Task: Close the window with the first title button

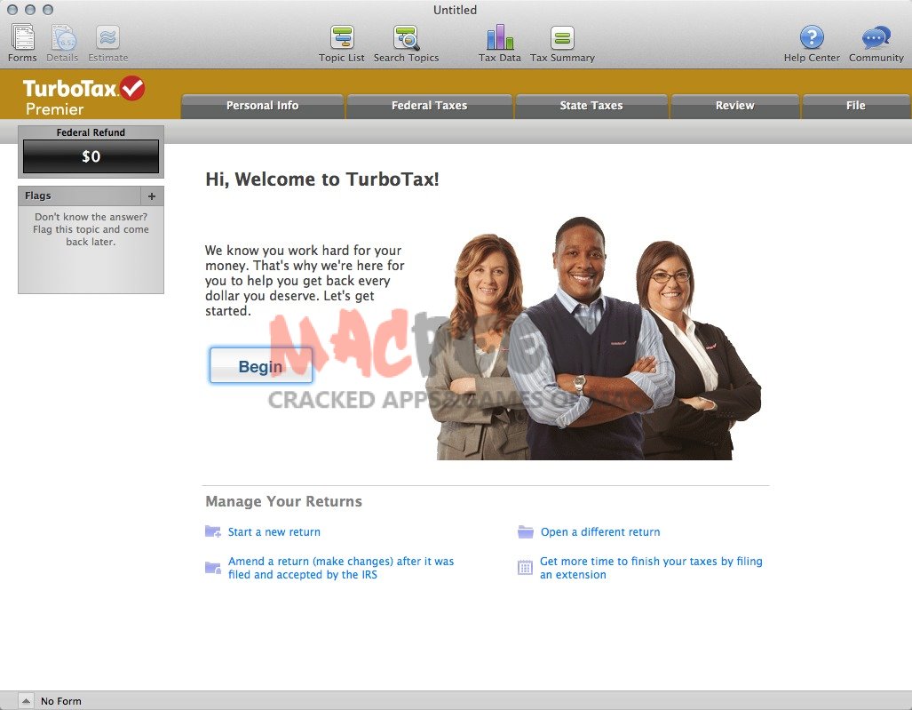Action: pyautogui.click(x=12, y=10)
